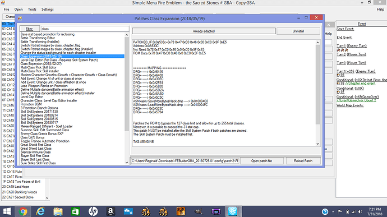The height and width of the screenshot is (217, 387).
Task: Select 'Multi-Class Pick Skill Editor' patch
Action: [39, 67]
